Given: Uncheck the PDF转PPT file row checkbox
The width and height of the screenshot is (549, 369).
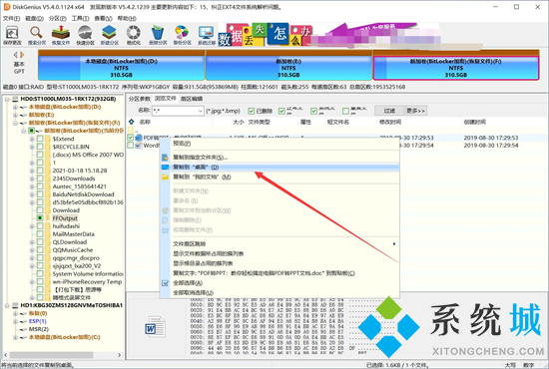Looking at the screenshot, I should (130, 138).
